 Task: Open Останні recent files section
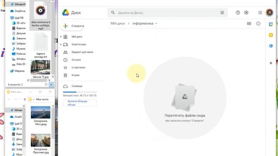[x=76, y=60]
